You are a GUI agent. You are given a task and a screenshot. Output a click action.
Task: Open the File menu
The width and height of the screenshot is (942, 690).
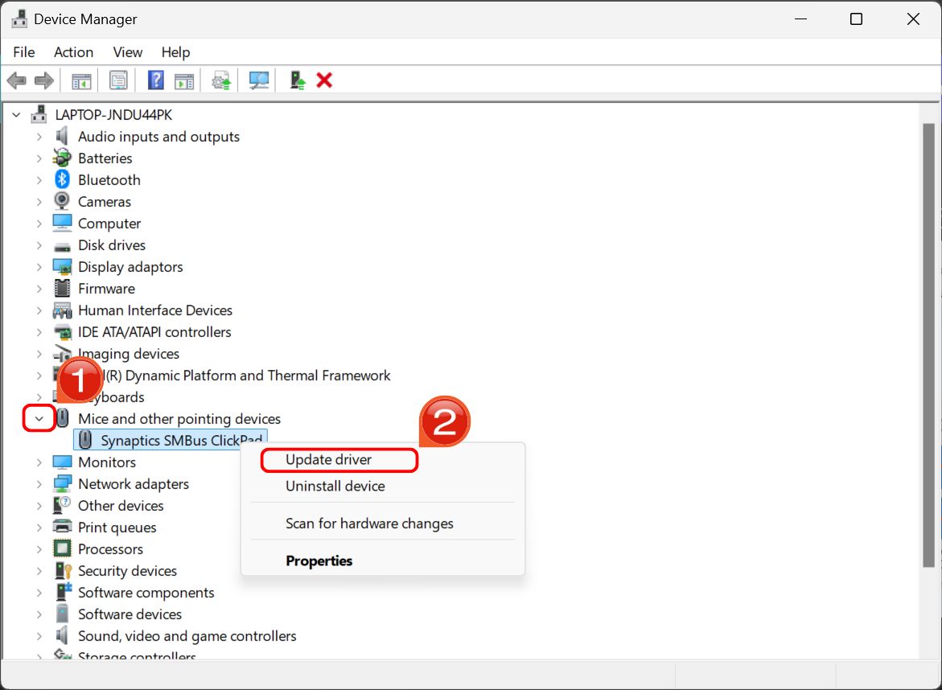24,52
